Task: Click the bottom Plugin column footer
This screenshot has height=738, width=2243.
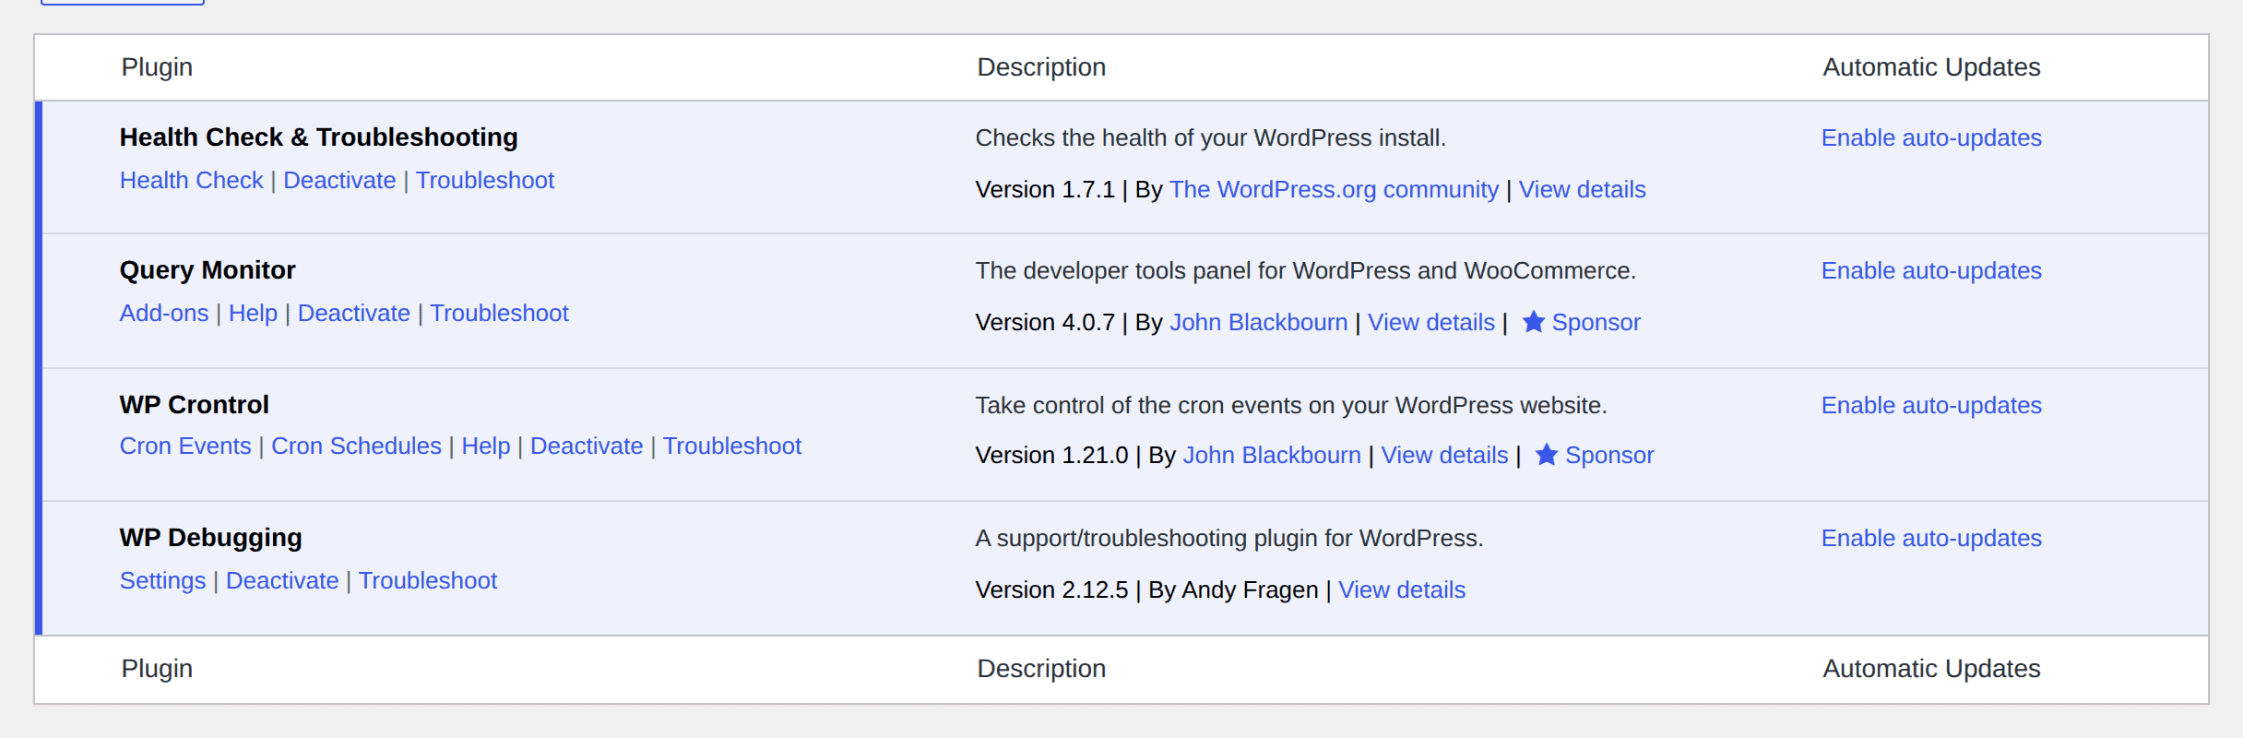Action: [157, 669]
